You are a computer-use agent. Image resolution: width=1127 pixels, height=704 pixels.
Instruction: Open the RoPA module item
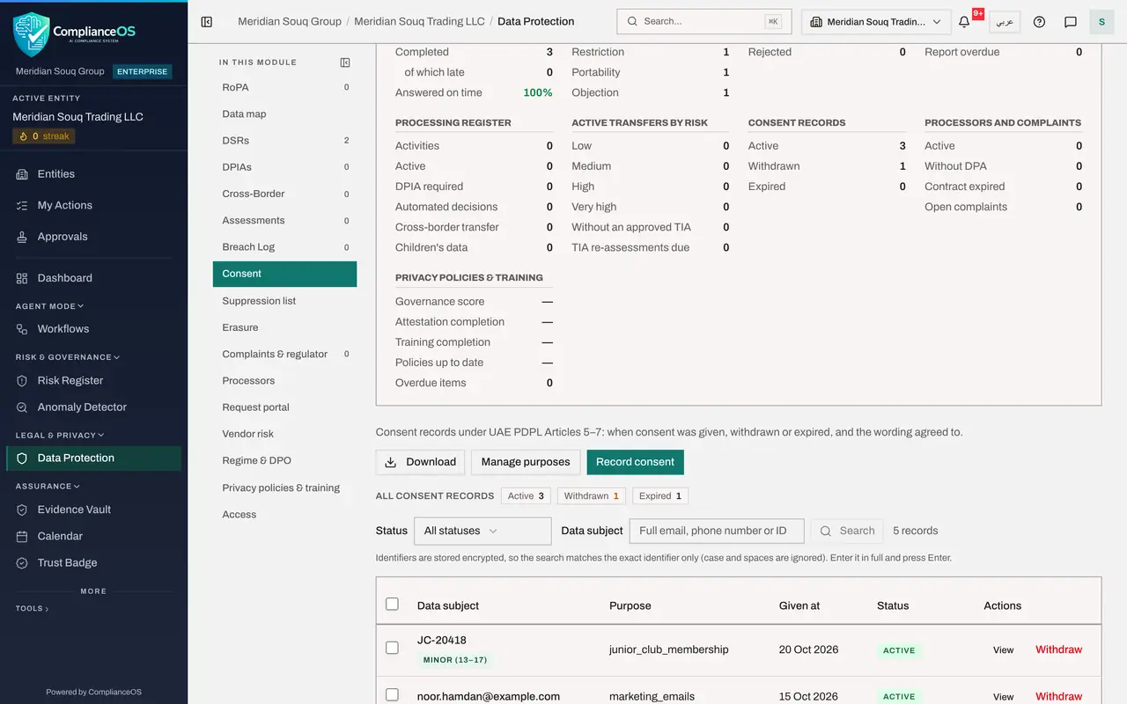click(284, 87)
